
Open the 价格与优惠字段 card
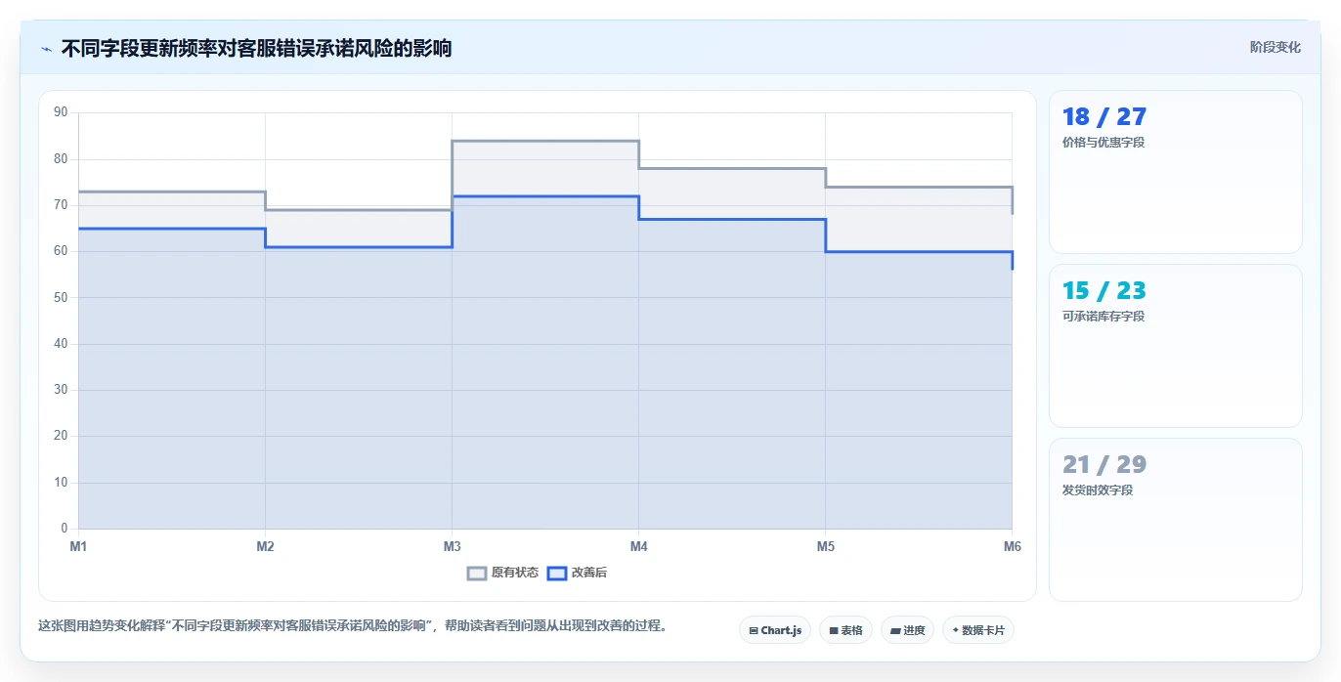1175,172
